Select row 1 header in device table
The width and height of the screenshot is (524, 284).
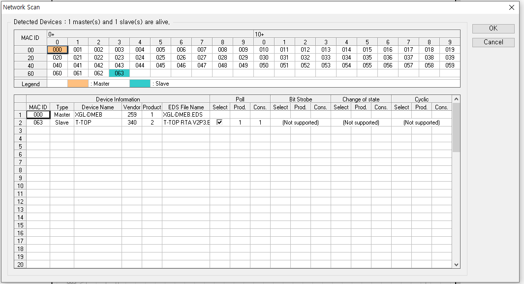(x=20, y=115)
